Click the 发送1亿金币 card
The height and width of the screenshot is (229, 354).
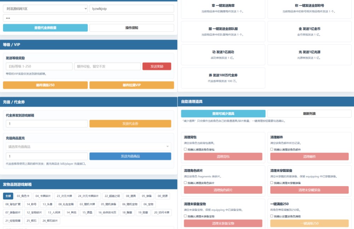click(309, 32)
